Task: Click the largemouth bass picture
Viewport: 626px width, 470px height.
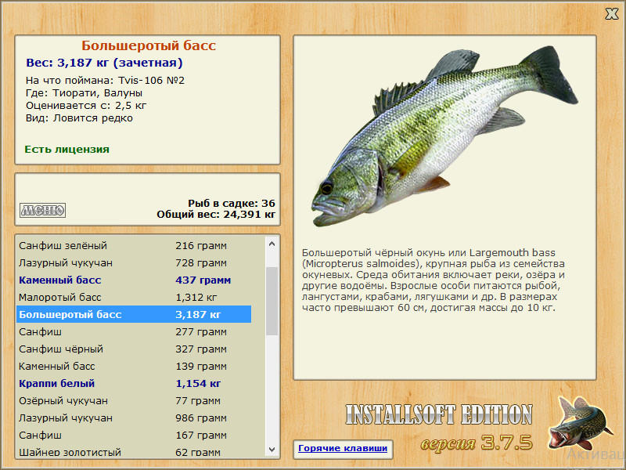Action: [444, 136]
